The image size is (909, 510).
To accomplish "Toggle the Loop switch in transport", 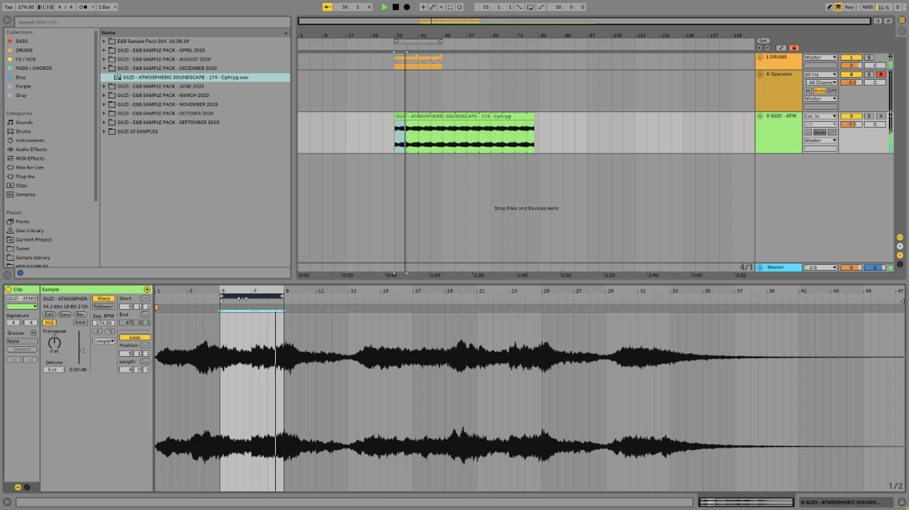I will click(x=530, y=7).
